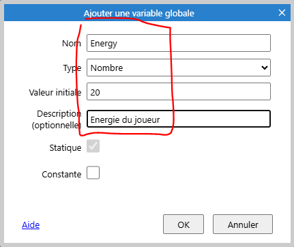Select the Constante label text
The width and height of the screenshot is (294, 247).
point(61,175)
